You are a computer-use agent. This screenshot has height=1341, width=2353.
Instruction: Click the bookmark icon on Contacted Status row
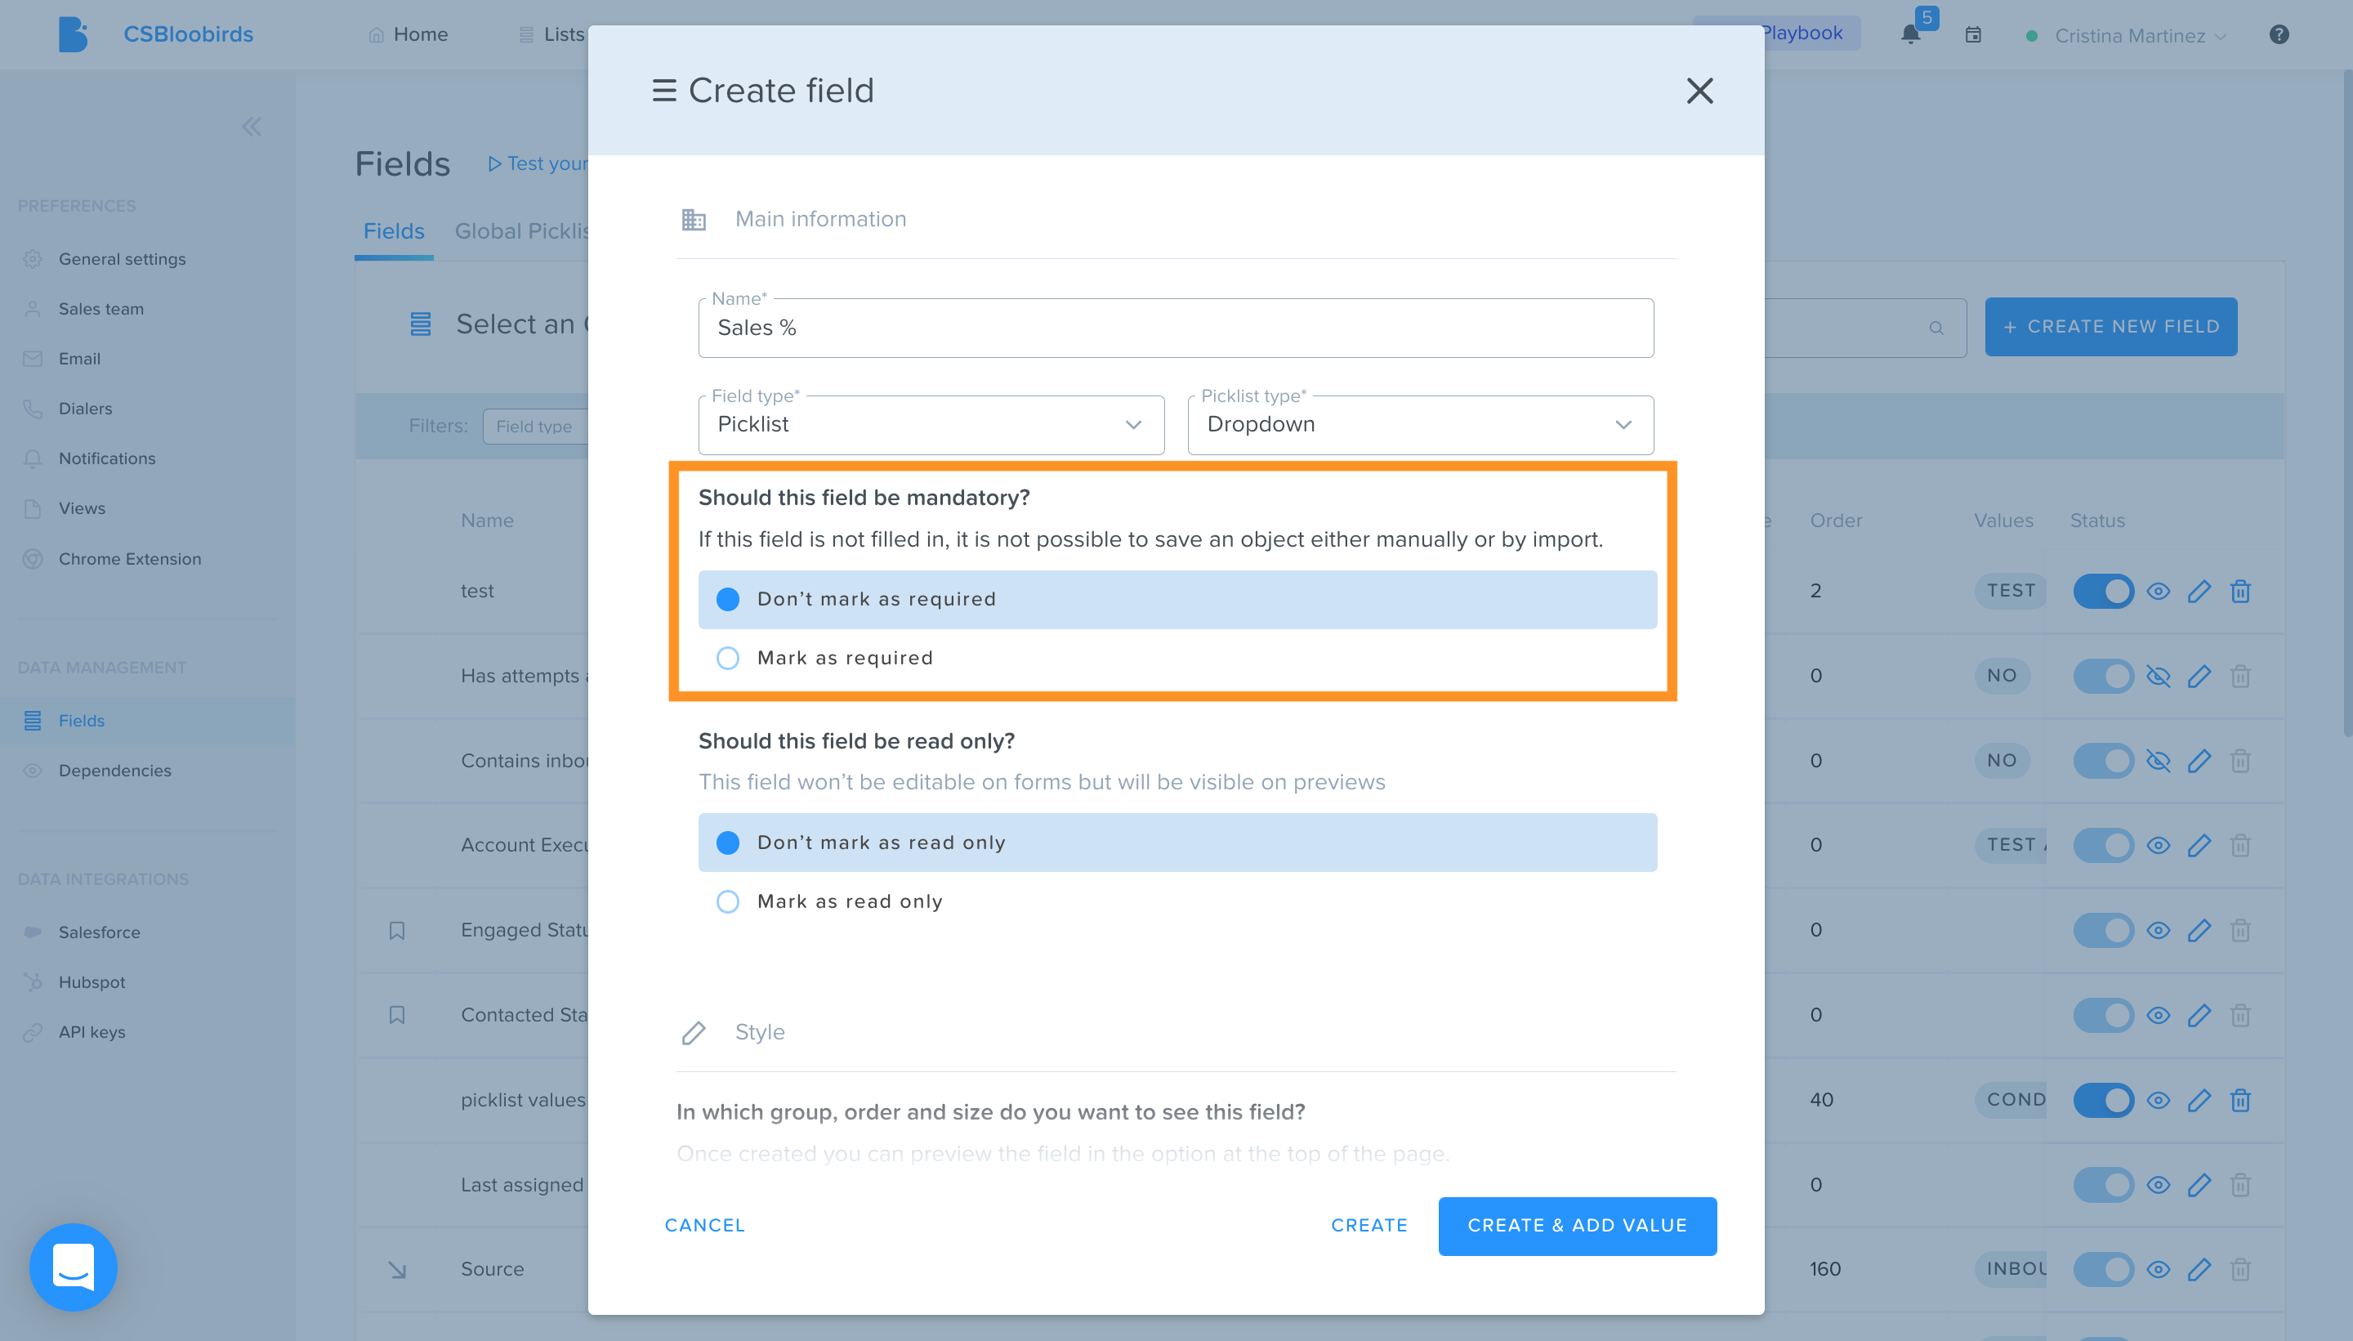[397, 1015]
